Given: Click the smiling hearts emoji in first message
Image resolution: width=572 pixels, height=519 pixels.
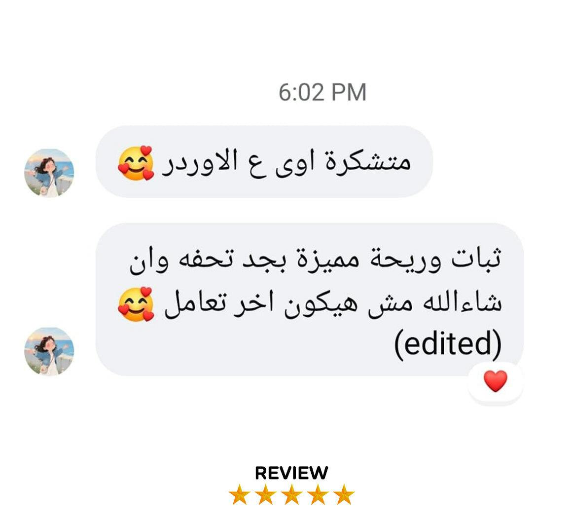Looking at the screenshot, I should point(136,163).
